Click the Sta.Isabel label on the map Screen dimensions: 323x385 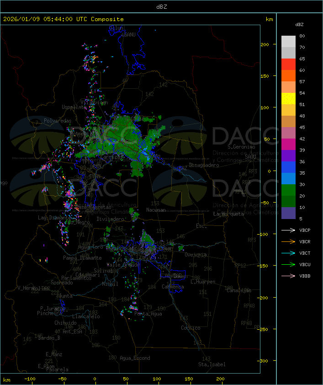tap(212, 364)
